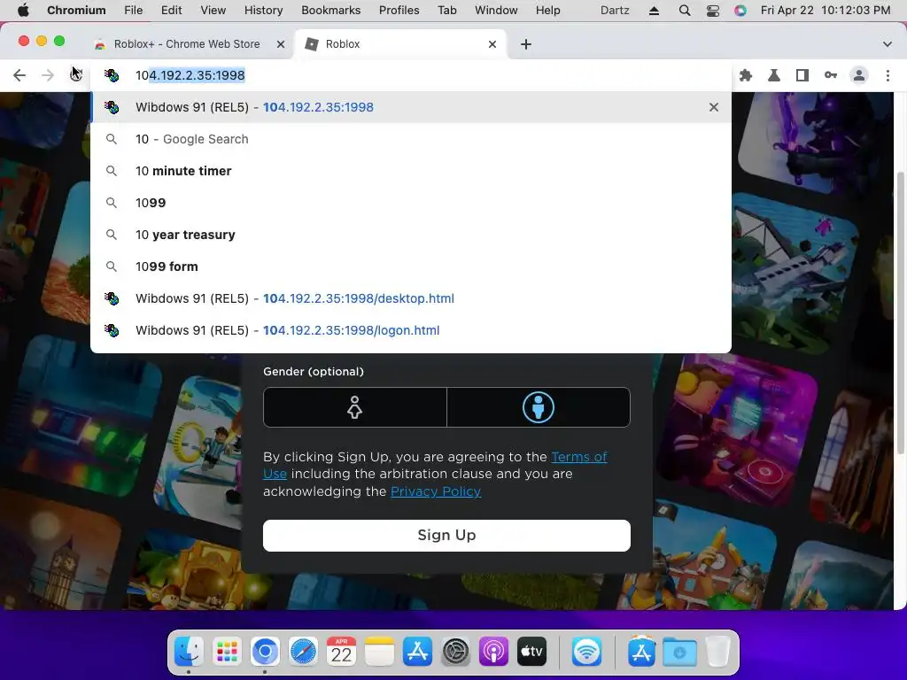
Task: Click the browser back arrow
Action: click(19, 75)
